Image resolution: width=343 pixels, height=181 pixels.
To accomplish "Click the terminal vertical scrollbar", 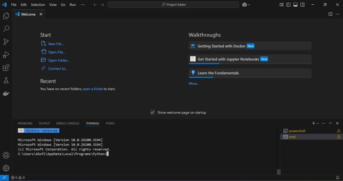I will 278,151.
